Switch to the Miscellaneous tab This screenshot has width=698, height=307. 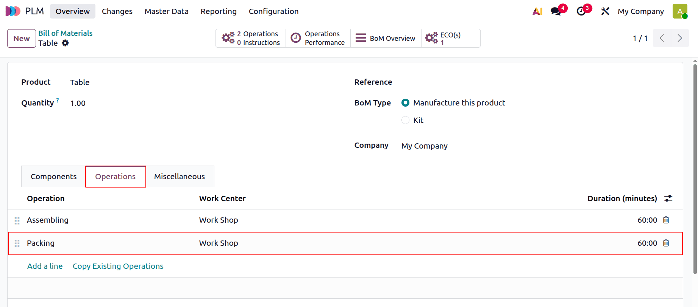(180, 177)
